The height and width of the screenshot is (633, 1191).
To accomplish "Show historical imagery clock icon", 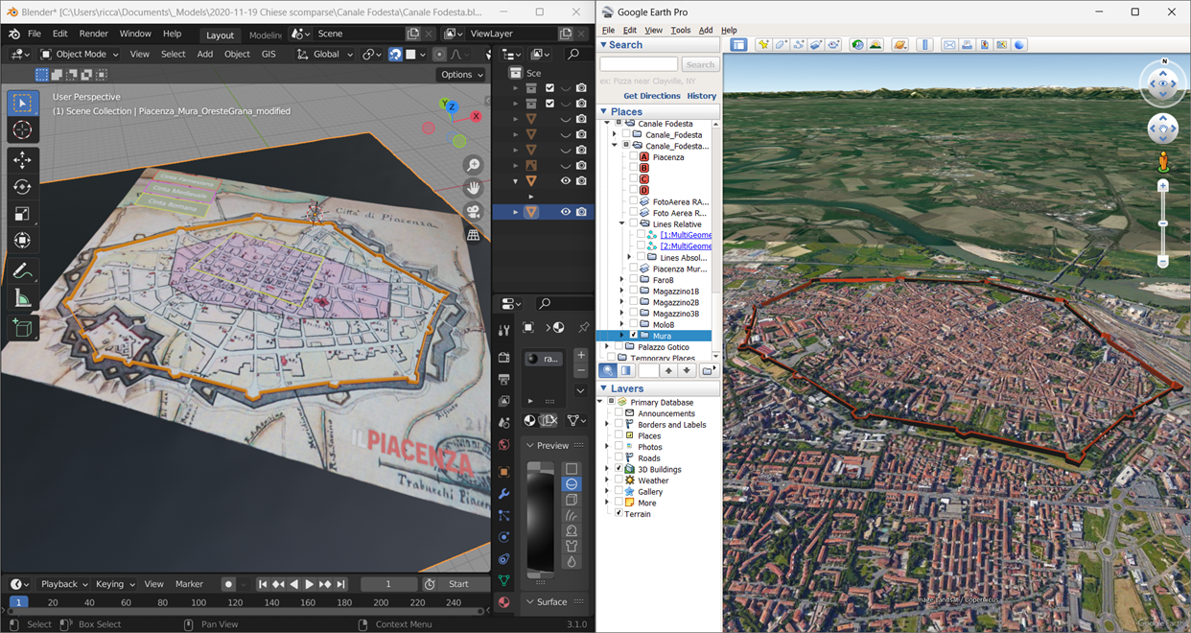I will [858, 45].
